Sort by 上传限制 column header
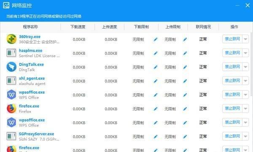Viewport: 253px width, 152px height. click(x=173, y=27)
